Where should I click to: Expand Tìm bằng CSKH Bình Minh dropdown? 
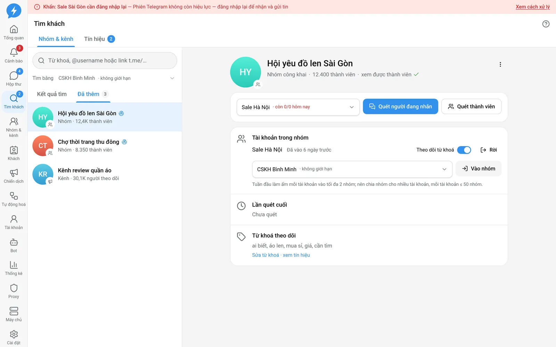coord(104,78)
